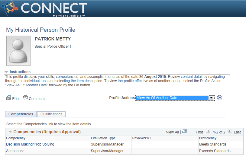Click the previous row arrow icon
The width and height of the screenshot is (246, 157).
pyautogui.click(x=208, y=131)
